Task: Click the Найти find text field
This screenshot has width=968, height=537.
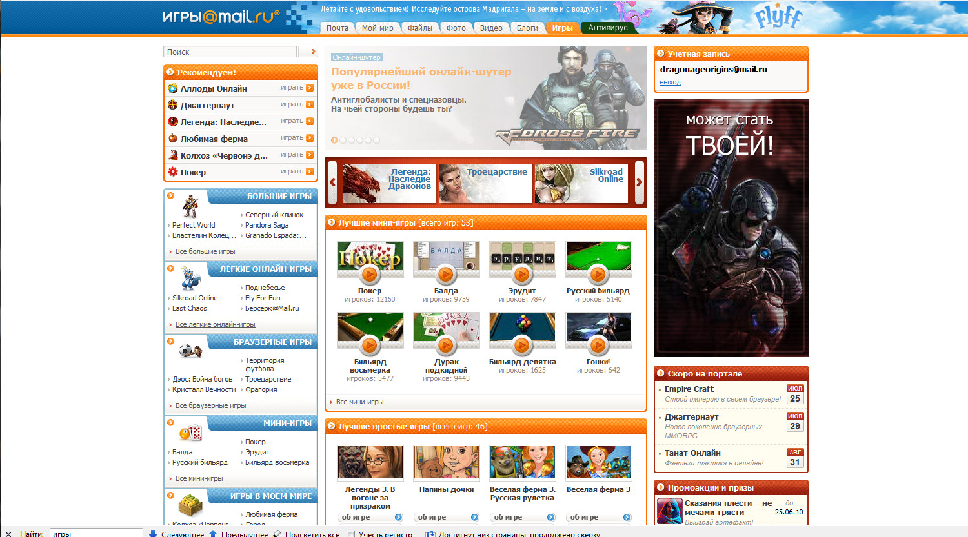Action: coord(96,533)
